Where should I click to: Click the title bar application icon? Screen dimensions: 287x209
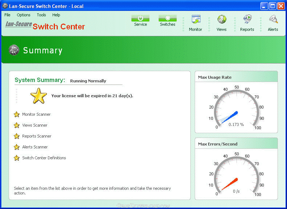(5, 6)
